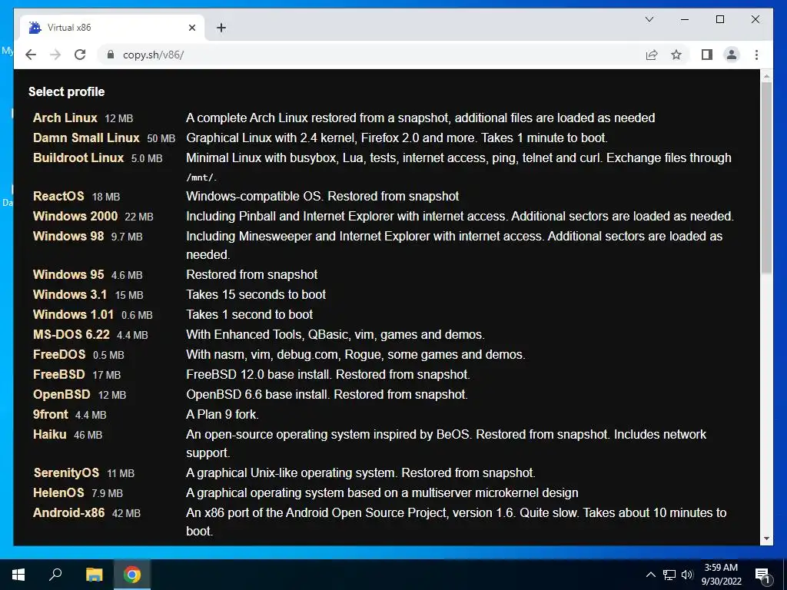Select the Windows 98 profile
The image size is (787, 590).
point(68,237)
